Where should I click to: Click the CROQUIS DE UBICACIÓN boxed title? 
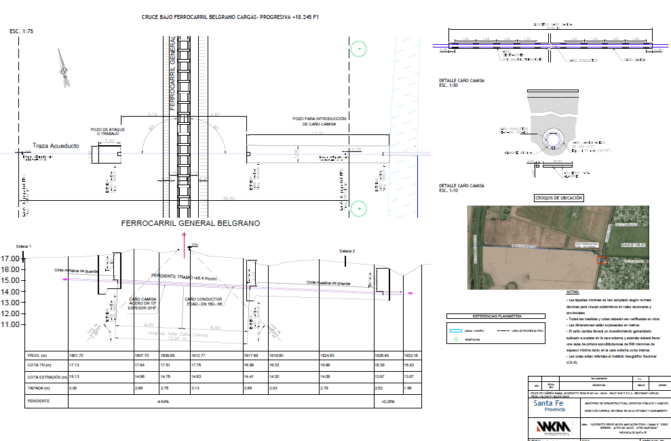559,198
